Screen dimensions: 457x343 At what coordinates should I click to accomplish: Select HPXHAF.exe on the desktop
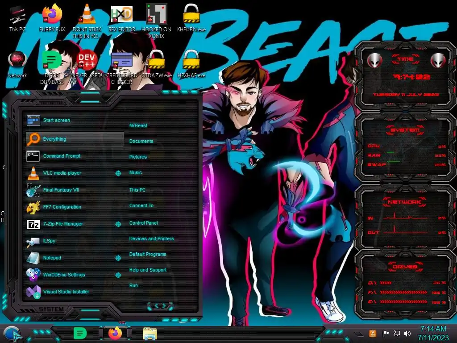(191, 65)
